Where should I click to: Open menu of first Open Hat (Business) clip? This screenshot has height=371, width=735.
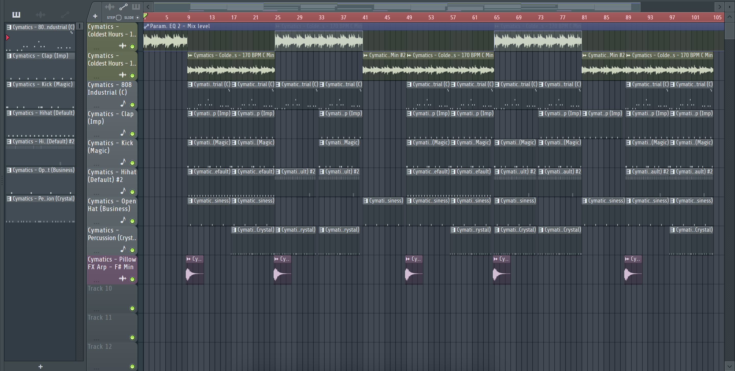point(190,201)
